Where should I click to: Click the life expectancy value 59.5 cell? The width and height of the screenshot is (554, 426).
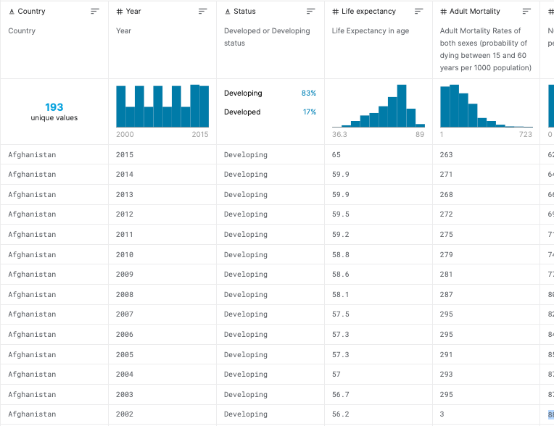(x=341, y=214)
